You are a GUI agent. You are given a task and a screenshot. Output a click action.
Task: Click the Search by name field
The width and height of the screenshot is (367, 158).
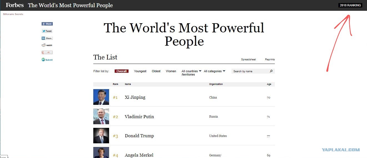(250, 71)
